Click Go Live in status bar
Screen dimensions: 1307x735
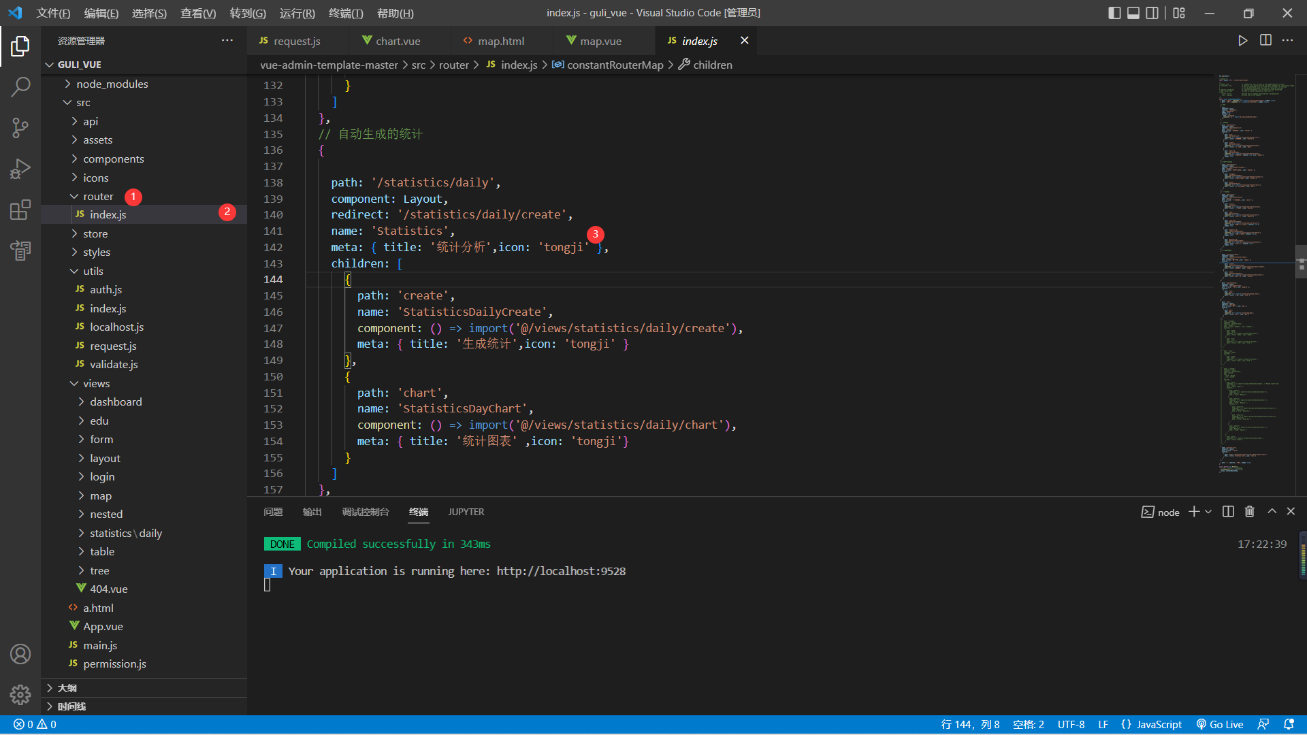1220,725
